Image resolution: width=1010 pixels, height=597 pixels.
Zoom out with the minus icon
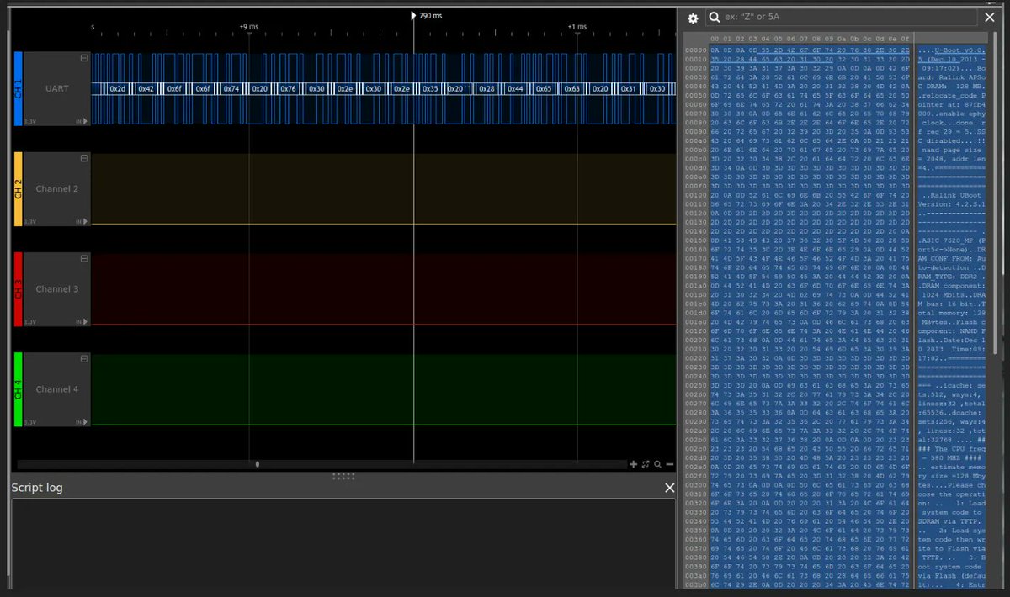[670, 464]
